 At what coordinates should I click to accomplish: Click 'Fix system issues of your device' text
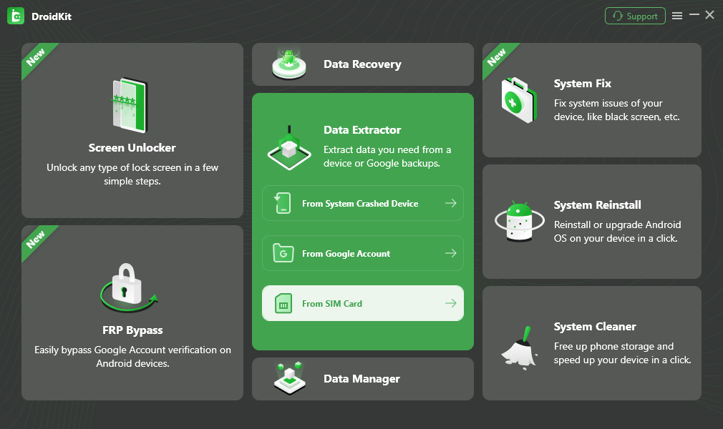pos(617,110)
